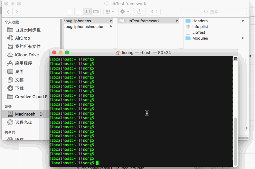The image size is (255, 169).
Task: Expand the Headers folder arrow
Action: click(243, 21)
